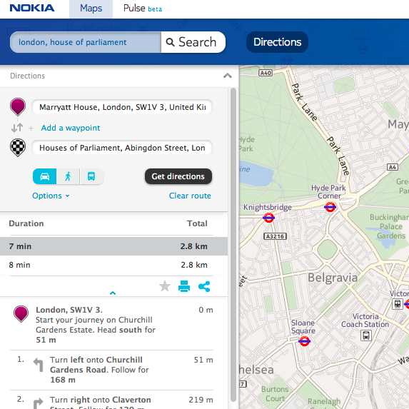Click Clear route link
The height and width of the screenshot is (409, 409).
(190, 196)
